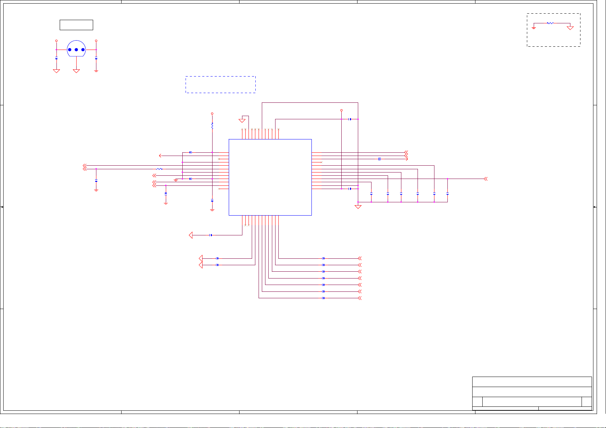
Task: Click the vertical resistor left of the IC
Action: point(212,126)
